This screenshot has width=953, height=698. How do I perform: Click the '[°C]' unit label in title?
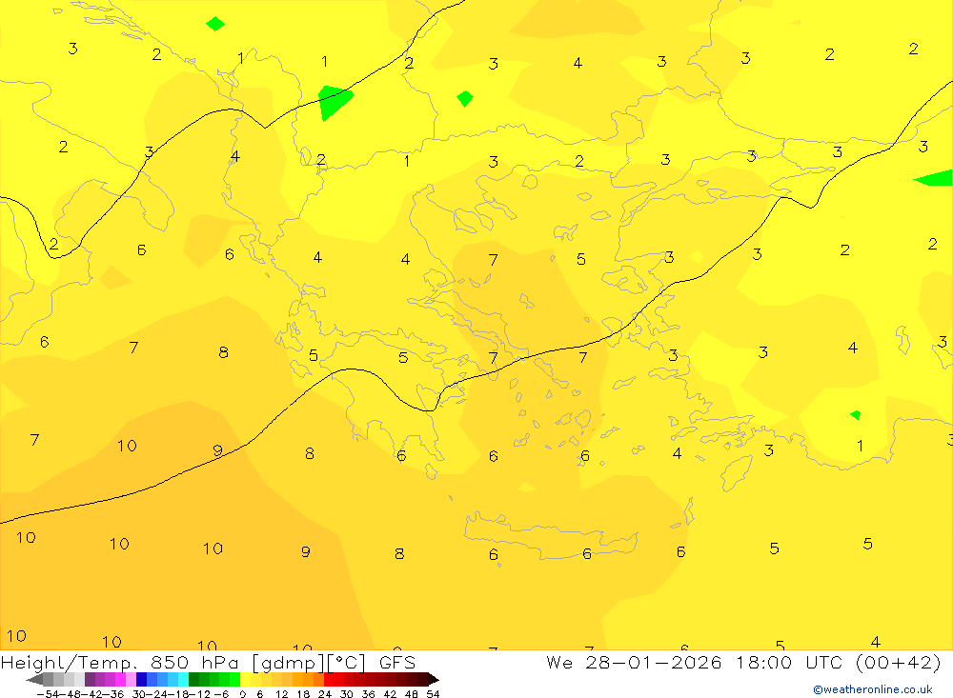click(346, 662)
